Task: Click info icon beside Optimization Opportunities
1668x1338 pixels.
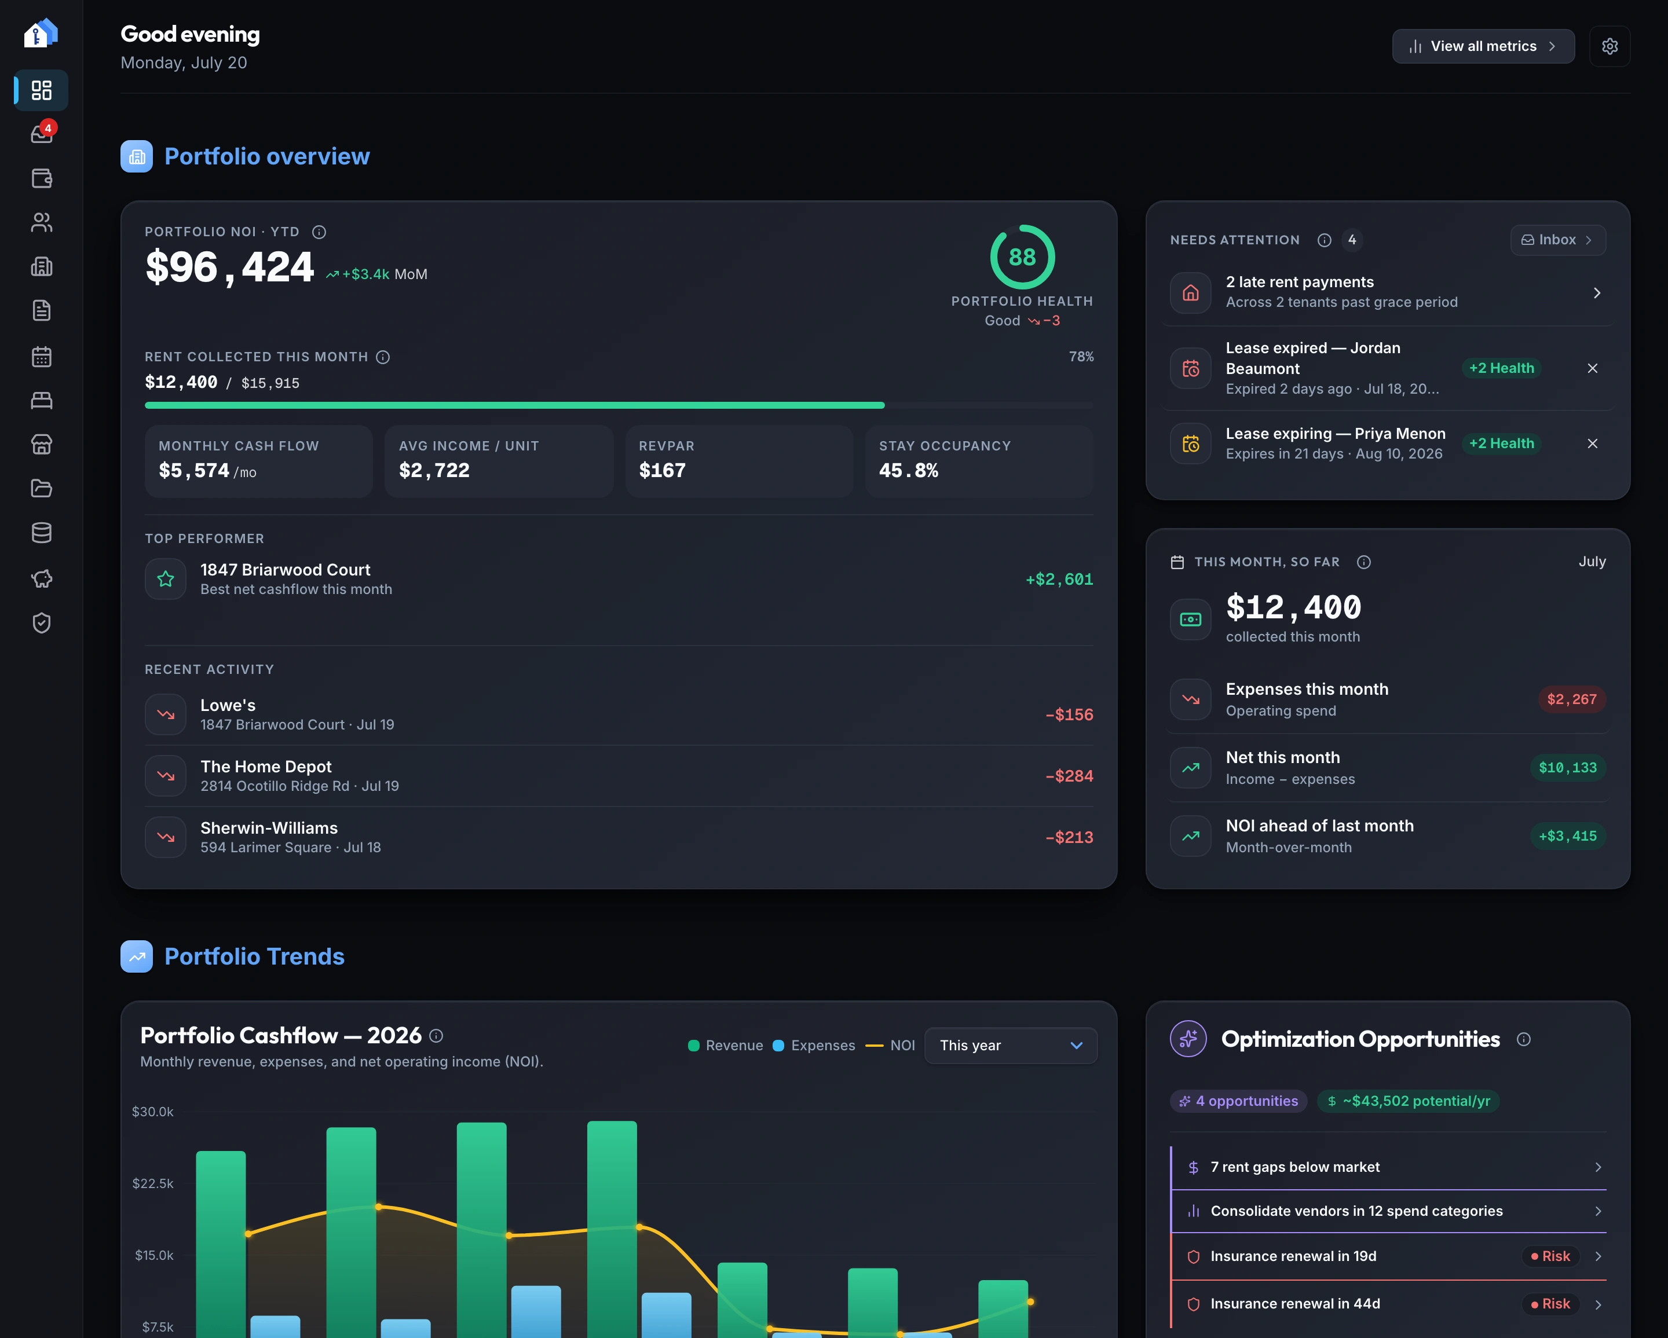Action: click(1524, 1039)
